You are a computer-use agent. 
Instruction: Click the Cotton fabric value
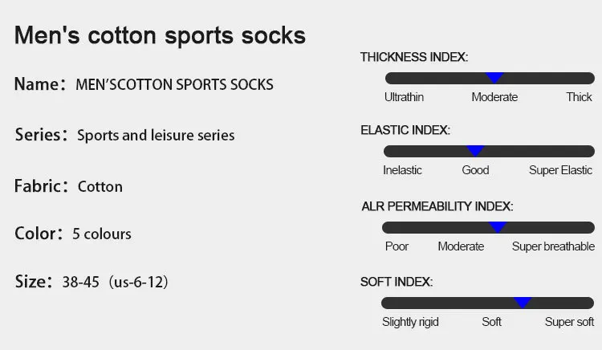pyautogui.click(x=100, y=186)
